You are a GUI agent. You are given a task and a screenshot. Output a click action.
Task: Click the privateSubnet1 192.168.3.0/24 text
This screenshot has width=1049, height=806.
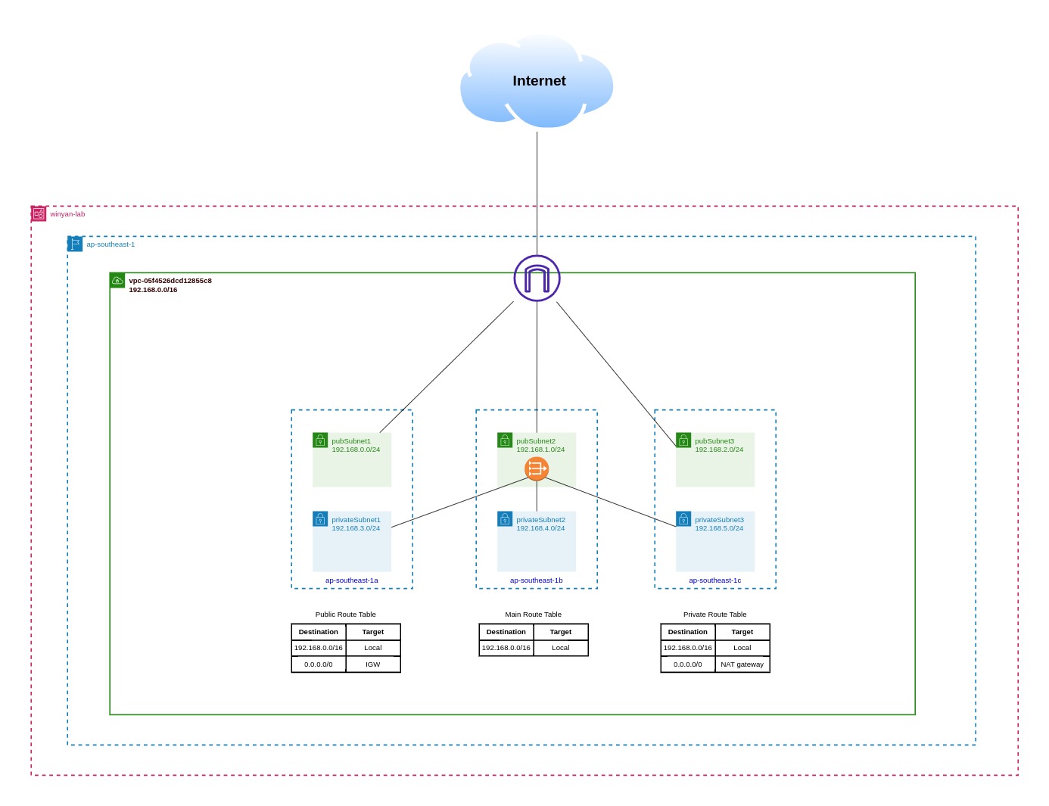click(356, 524)
